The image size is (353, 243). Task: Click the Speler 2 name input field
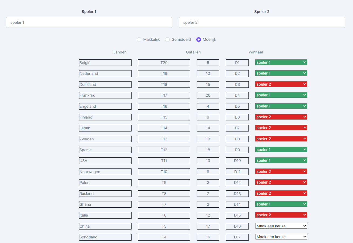click(262, 22)
